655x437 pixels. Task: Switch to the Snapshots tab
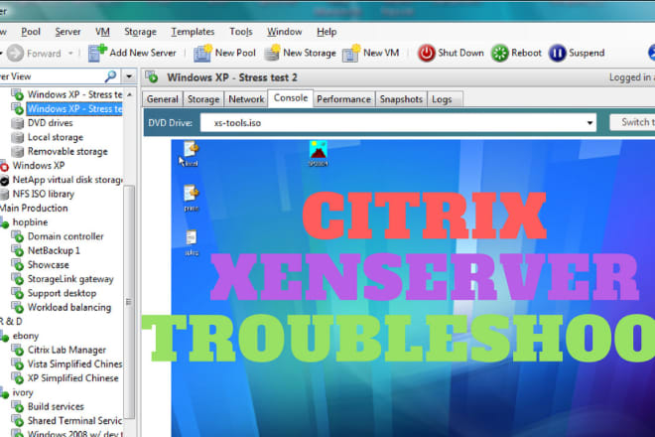click(401, 99)
